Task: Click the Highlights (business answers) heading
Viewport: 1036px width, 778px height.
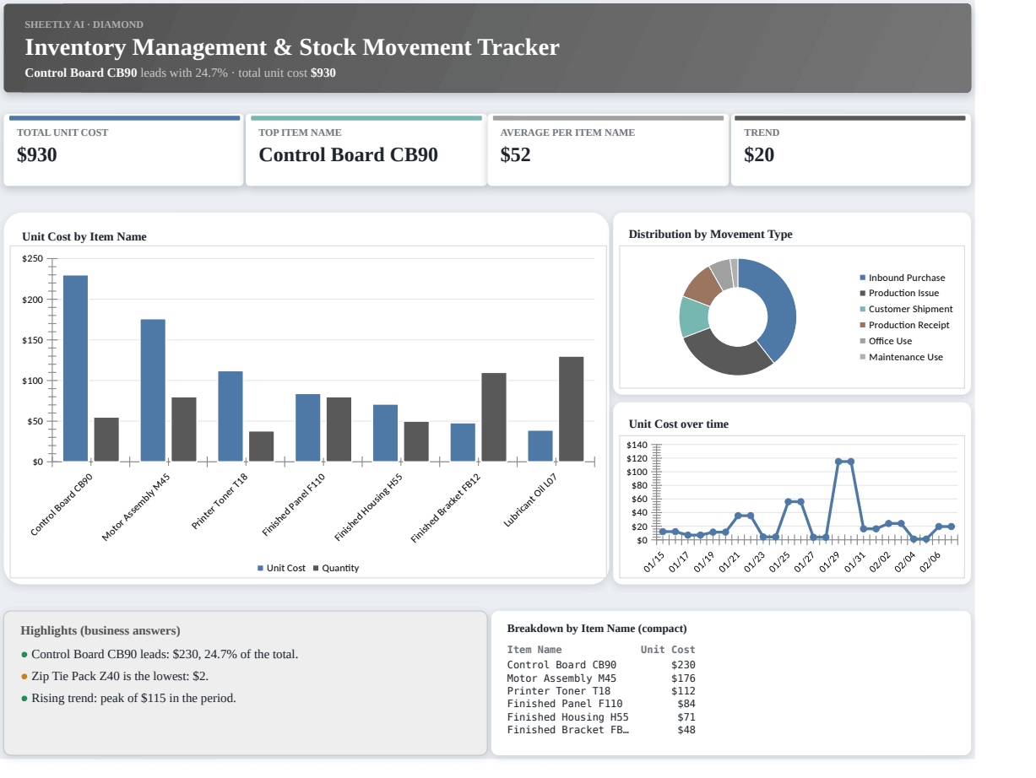Action: [100, 631]
